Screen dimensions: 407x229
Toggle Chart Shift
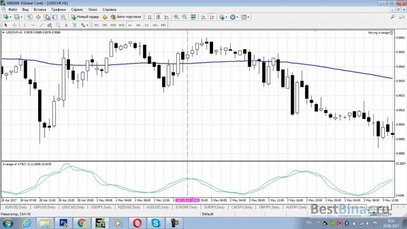[x=212, y=17]
